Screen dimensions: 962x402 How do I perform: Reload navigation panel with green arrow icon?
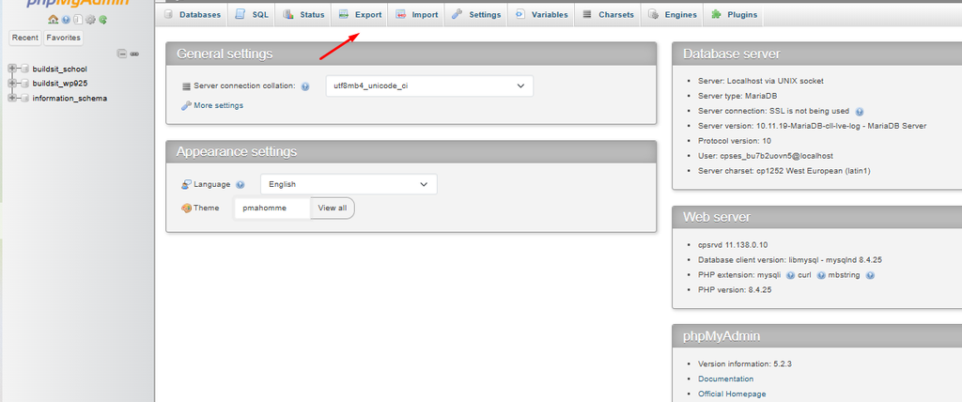click(103, 20)
